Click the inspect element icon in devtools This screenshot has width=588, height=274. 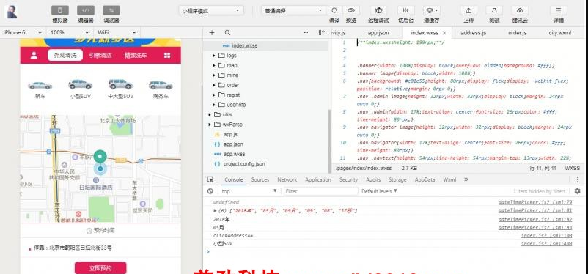tap(210, 179)
